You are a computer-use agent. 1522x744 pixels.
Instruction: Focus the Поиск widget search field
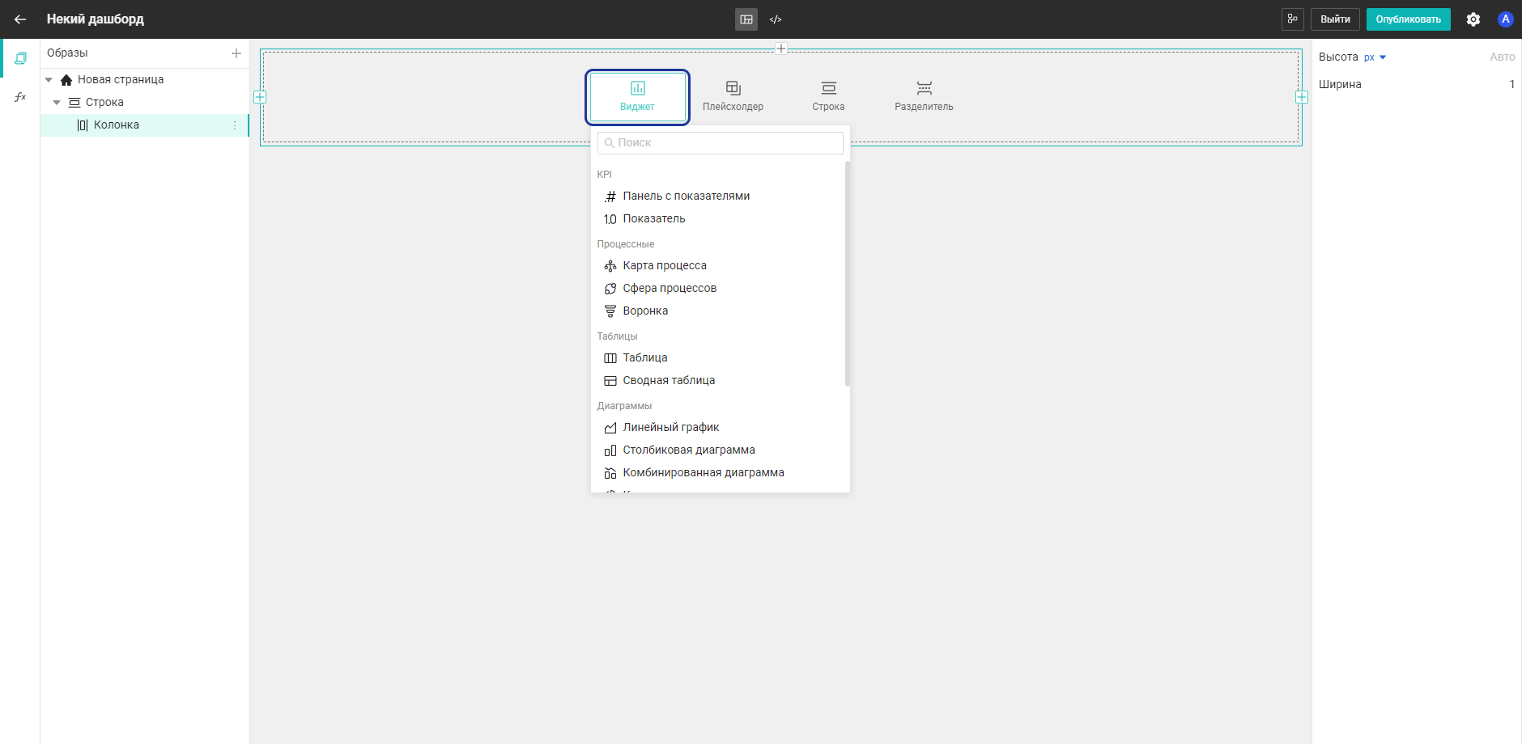coord(721,143)
